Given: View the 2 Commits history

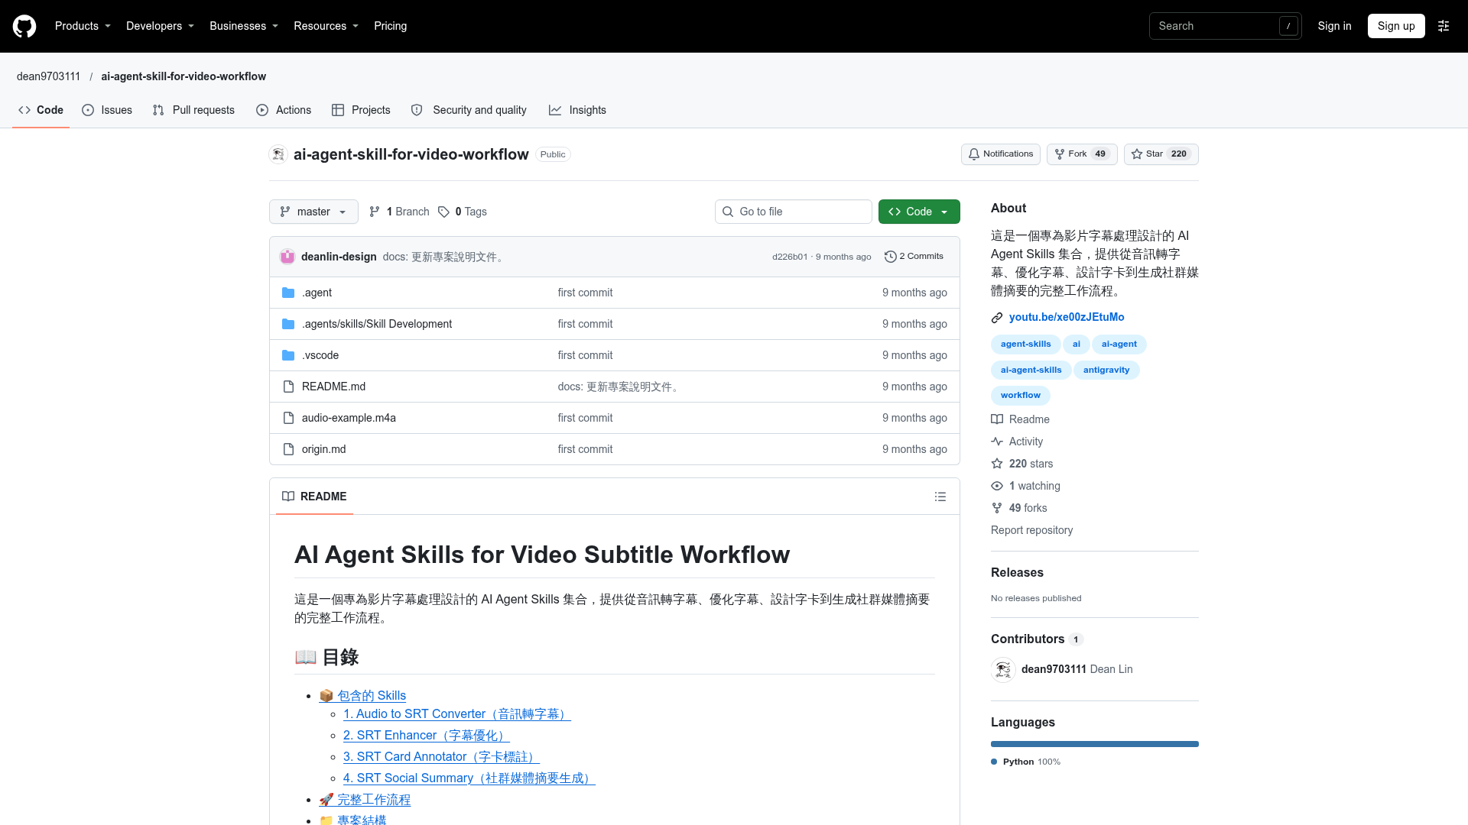Looking at the screenshot, I should click(x=914, y=257).
